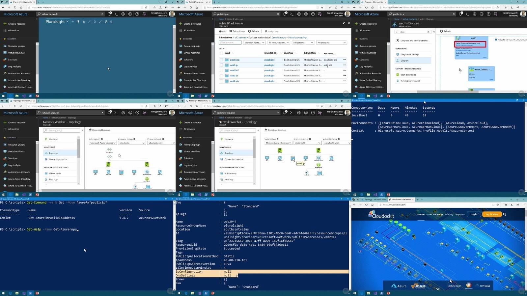Open Microsoft Azure subscription filter dropdown

pos(254,42)
